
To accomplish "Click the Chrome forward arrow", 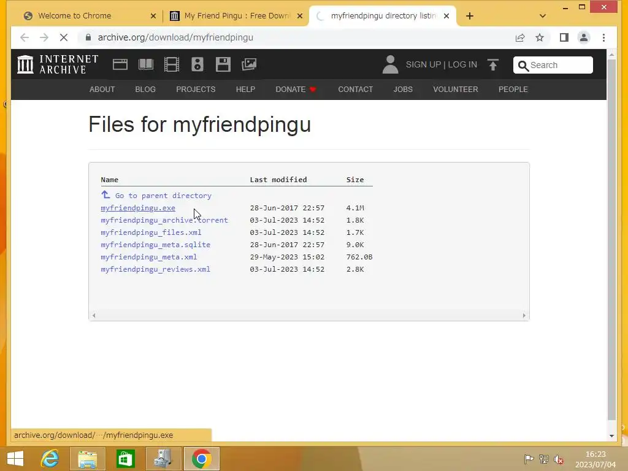I will (x=44, y=37).
